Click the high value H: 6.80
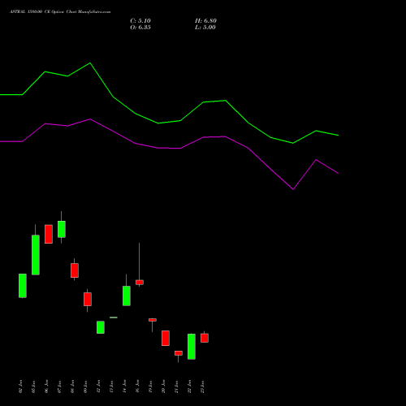The height and width of the screenshot is (406, 406). coord(205,21)
